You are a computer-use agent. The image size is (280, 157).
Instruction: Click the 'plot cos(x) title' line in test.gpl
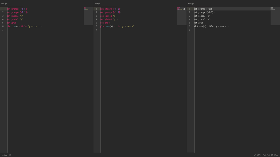click(x=211, y=26)
